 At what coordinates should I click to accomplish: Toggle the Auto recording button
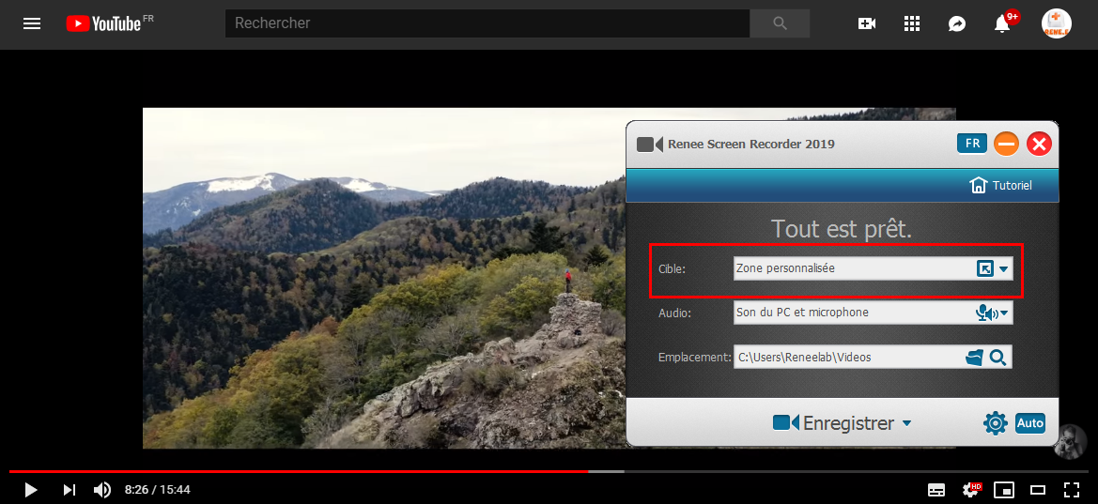[x=1030, y=423]
